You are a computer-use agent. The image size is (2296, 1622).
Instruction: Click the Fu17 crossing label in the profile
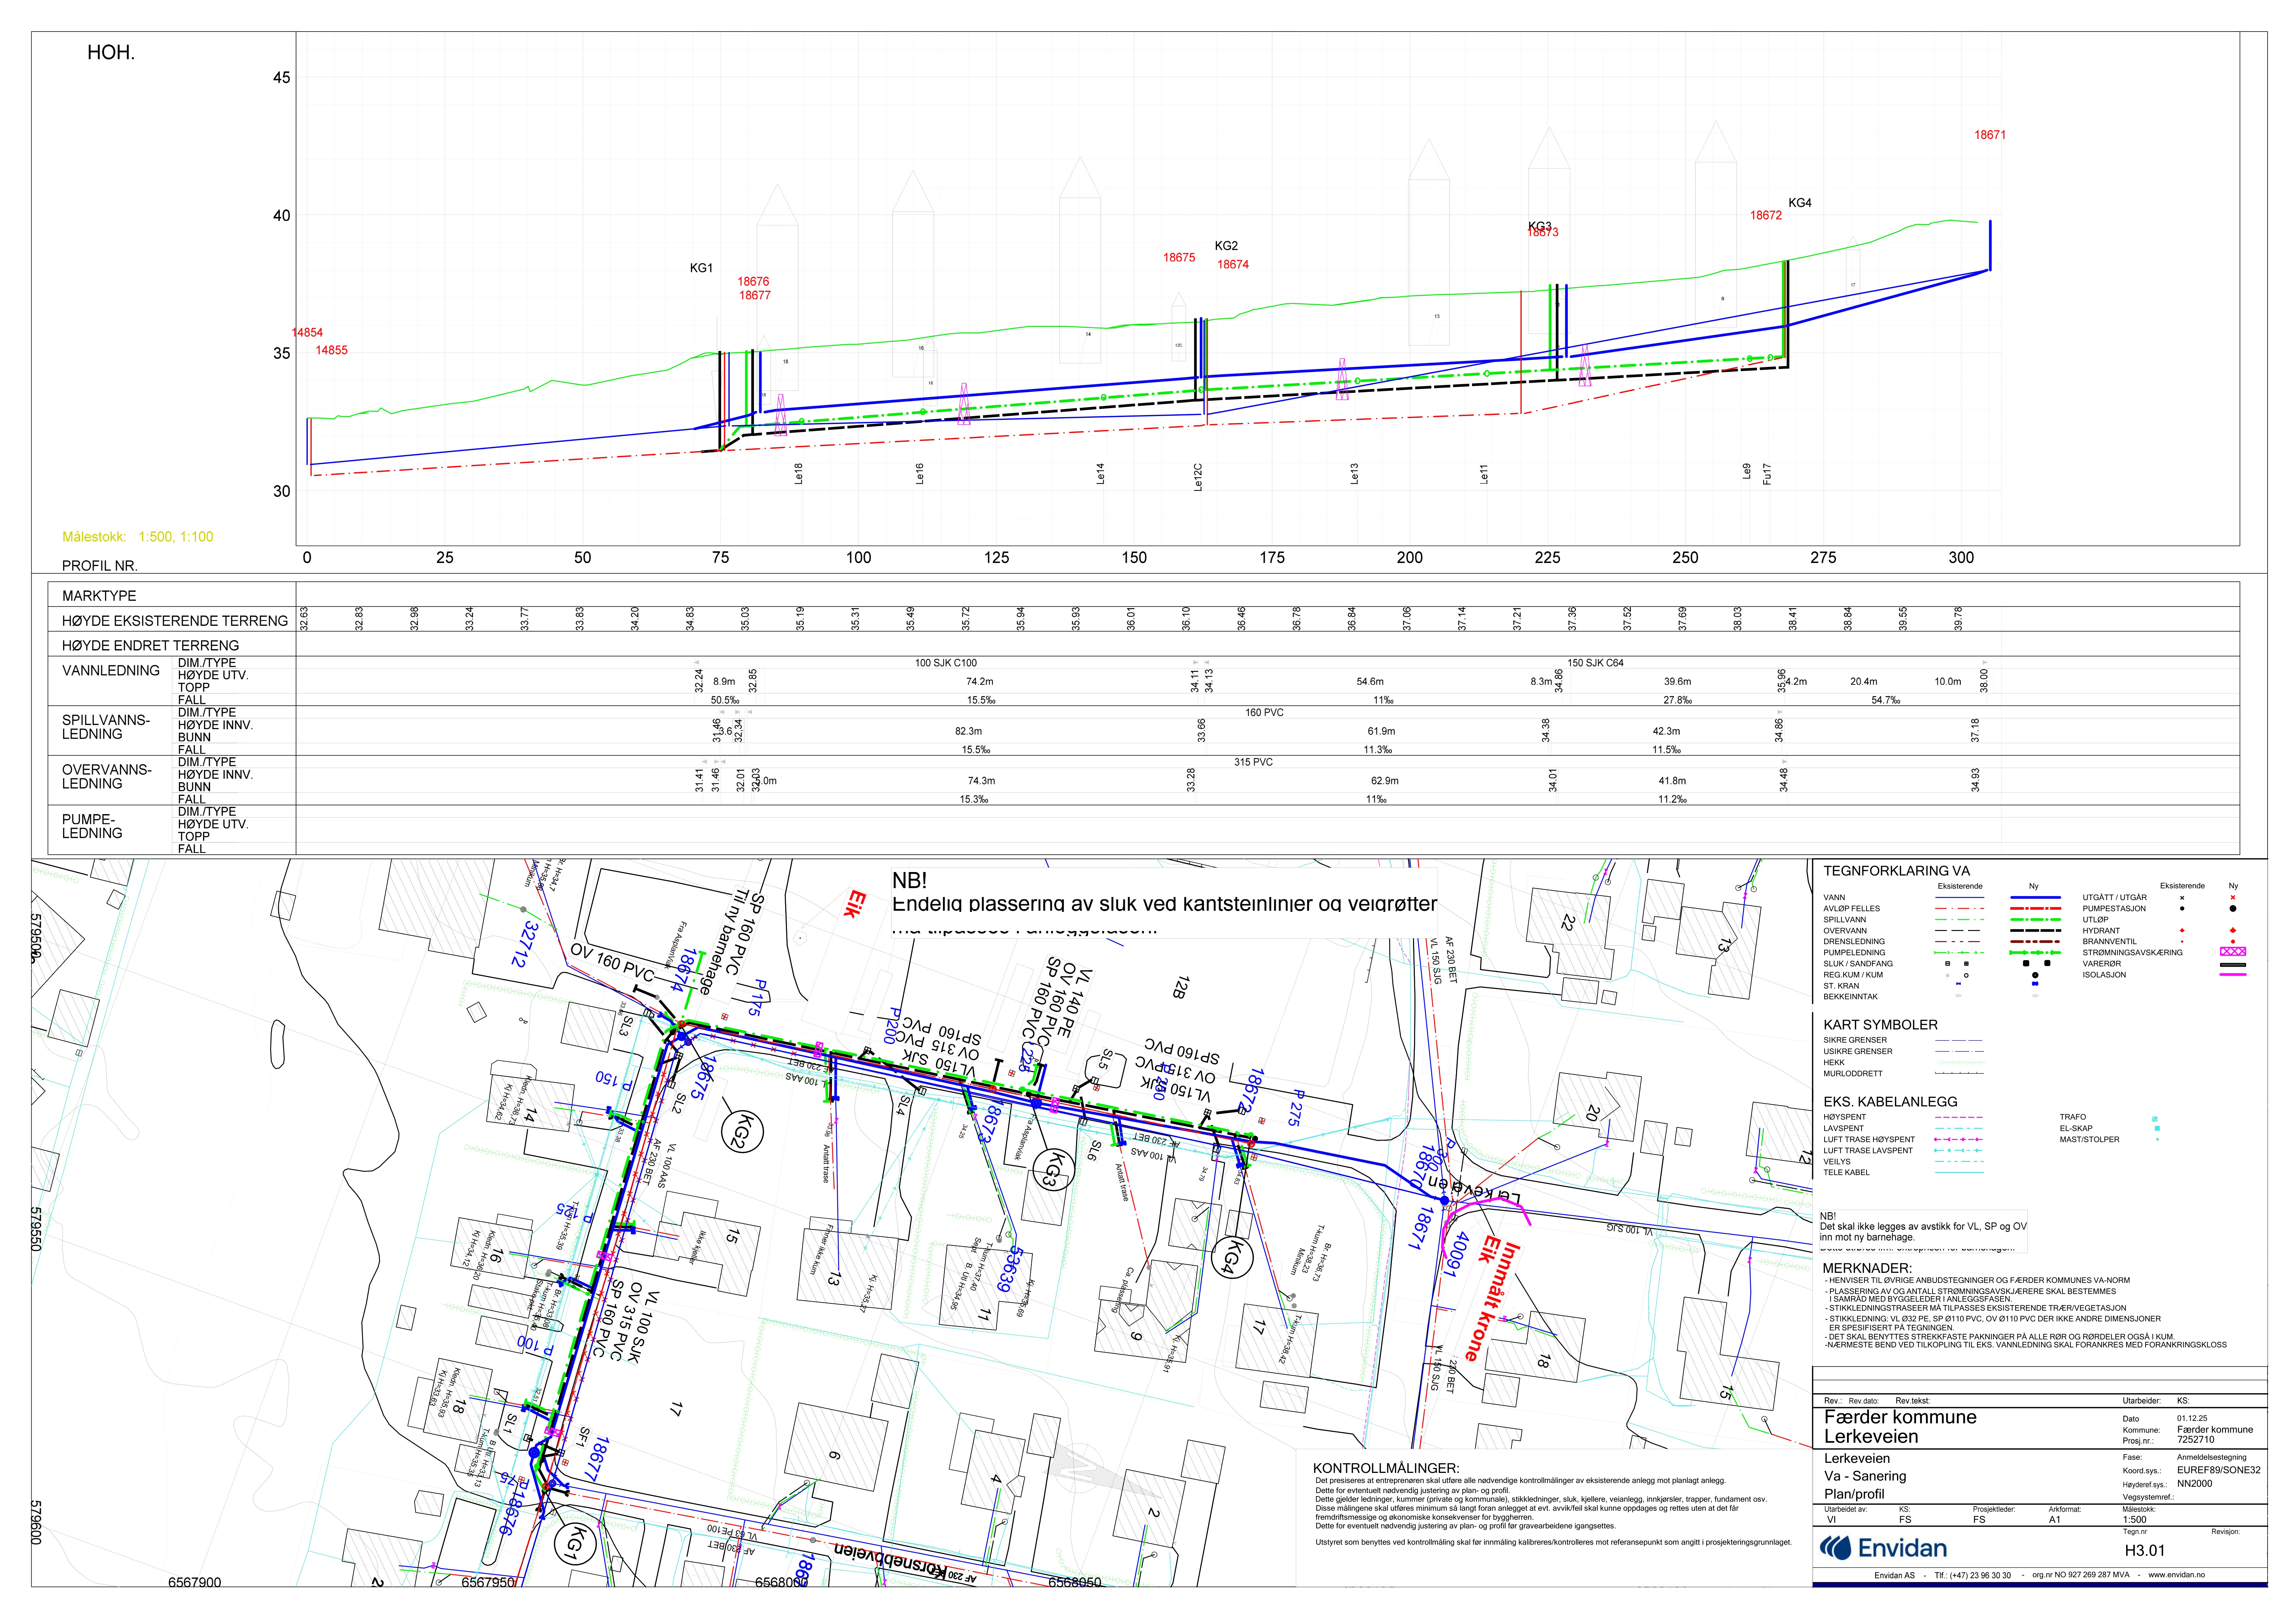click(1767, 474)
